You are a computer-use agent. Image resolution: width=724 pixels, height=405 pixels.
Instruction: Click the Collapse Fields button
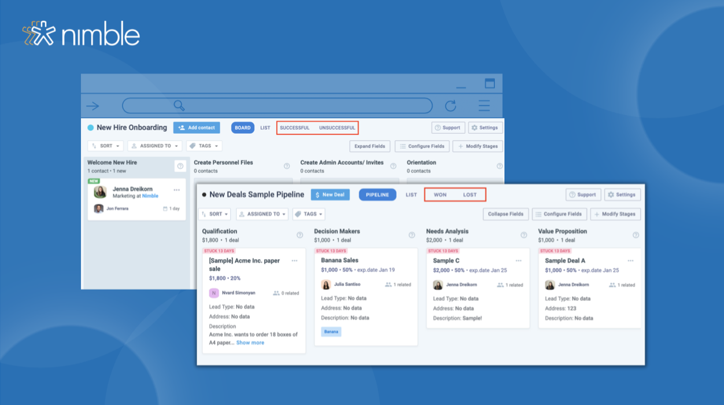tap(505, 214)
